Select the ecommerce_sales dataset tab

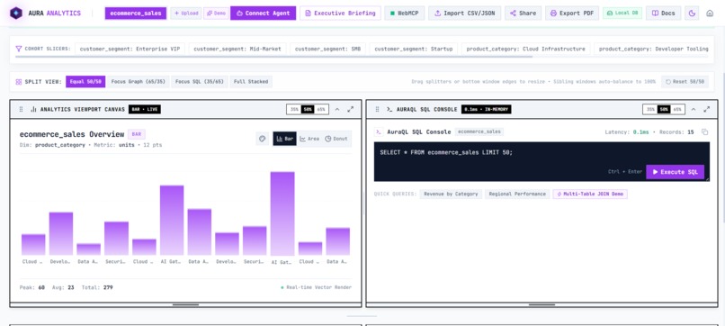pyautogui.click(x=136, y=13)
